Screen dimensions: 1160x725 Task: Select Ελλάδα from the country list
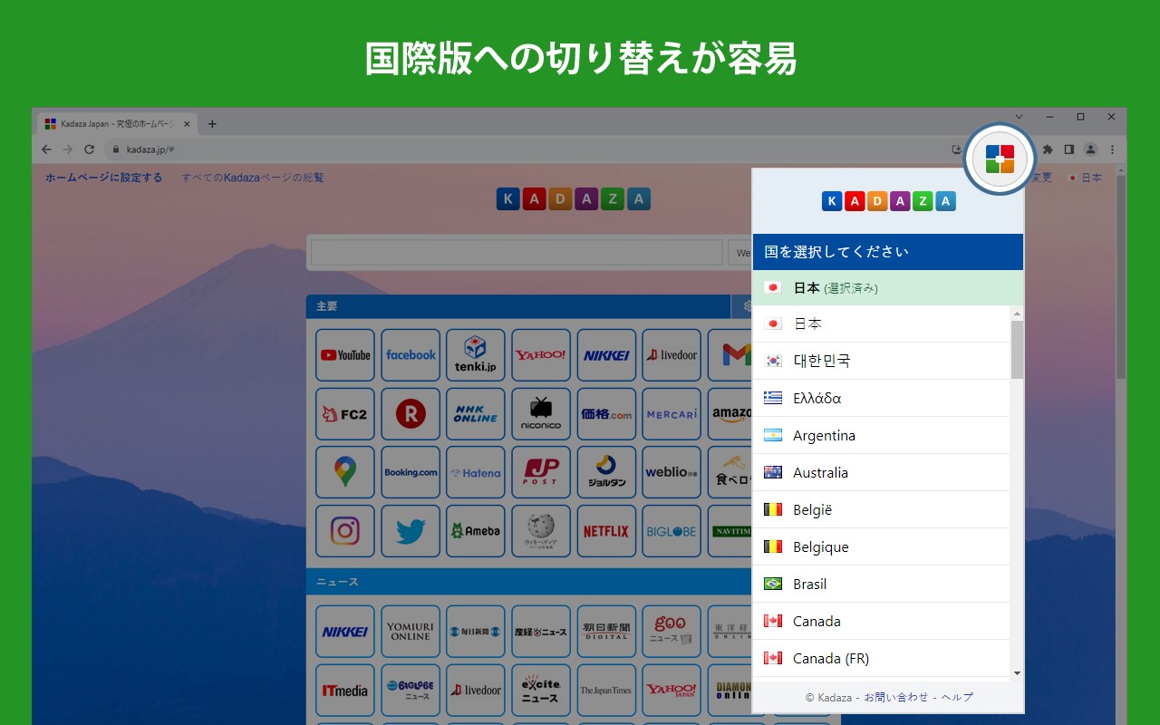[881, 398]
